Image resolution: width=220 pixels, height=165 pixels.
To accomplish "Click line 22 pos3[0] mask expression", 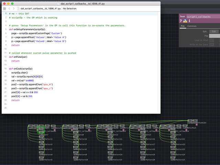I will pyautogui.click(x=22, y=96).
